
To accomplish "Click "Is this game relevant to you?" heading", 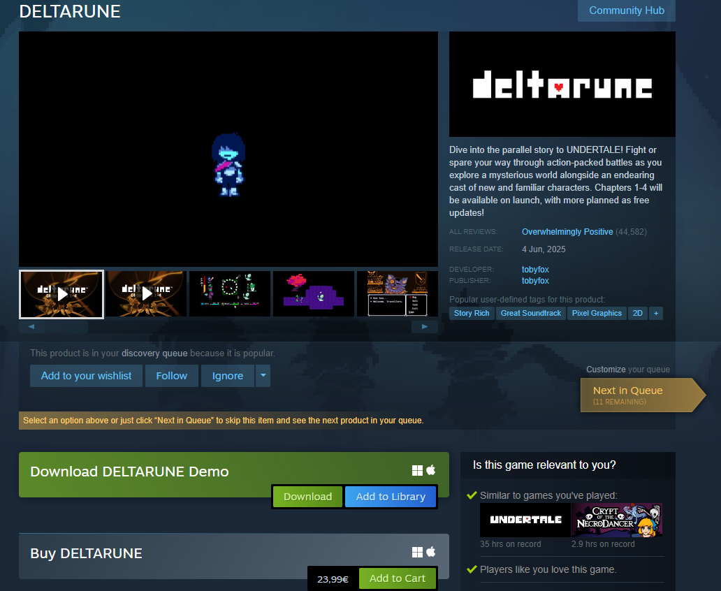I will (x=544, y=465).
